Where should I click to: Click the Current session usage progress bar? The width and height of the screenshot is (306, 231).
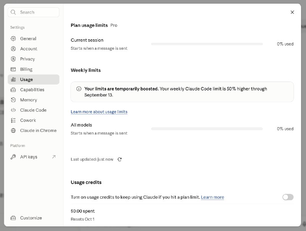pyautogui.click(x=207, y=44)
